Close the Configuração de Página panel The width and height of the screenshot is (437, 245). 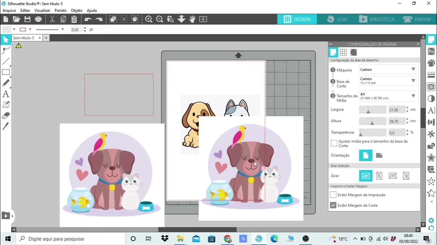pyautogui.click(x=418, y=44)
